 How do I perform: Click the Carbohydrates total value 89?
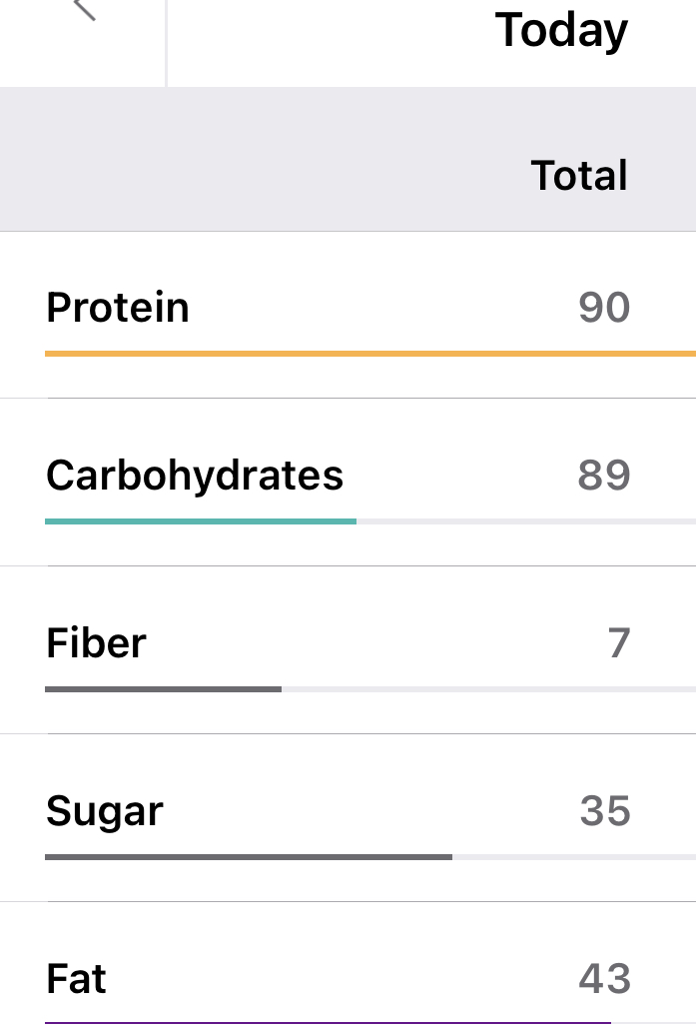[x=604, y=476]
